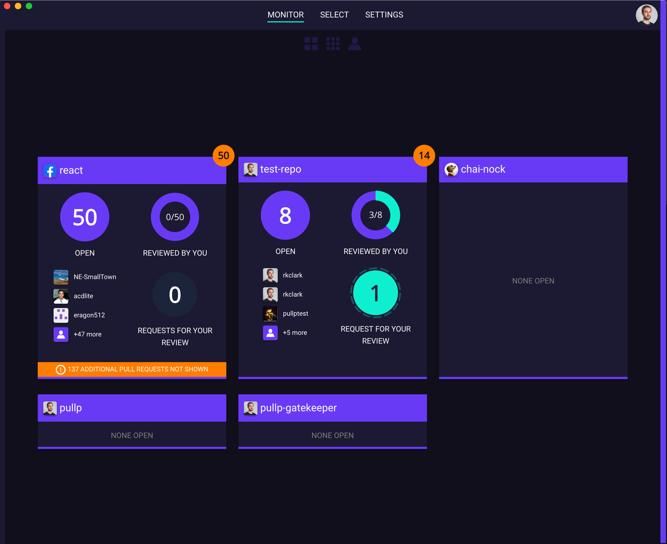Expand the +5 more authors in test-repo
The width and height of the screenshot is (667, 544).
pos(294,333)
